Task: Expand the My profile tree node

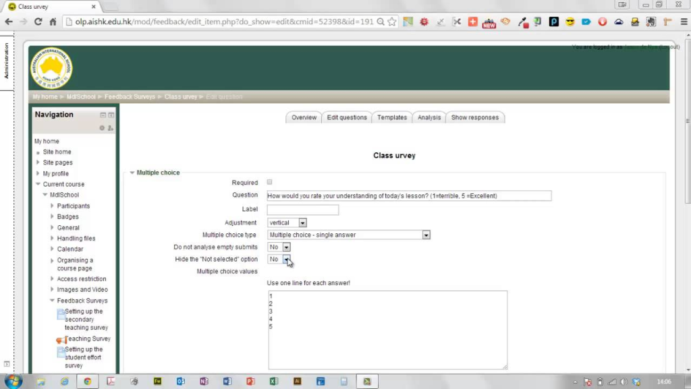Action: point(38,173)
